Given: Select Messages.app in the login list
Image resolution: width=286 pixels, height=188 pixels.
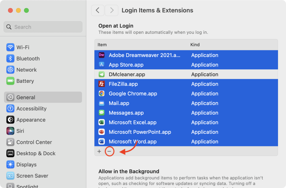Looking at the screenshot, I should (x=126, y=113).
